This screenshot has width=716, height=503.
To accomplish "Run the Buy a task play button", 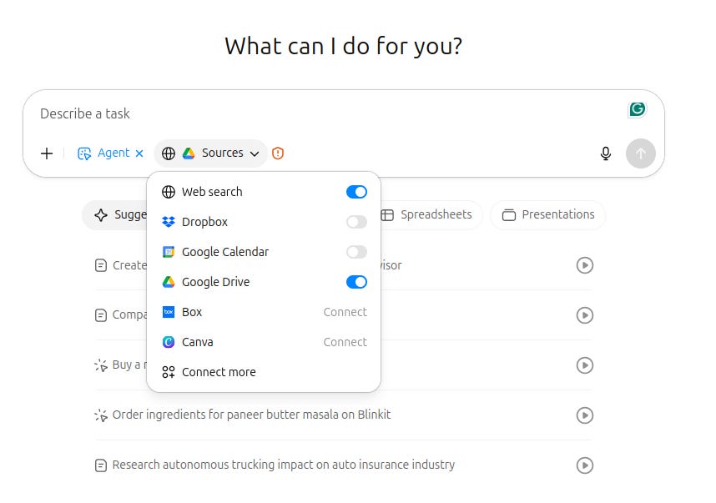I will tap(585, 365).
